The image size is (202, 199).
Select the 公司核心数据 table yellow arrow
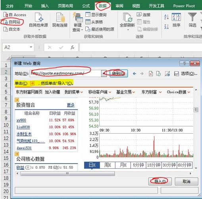tap(17, 154)
